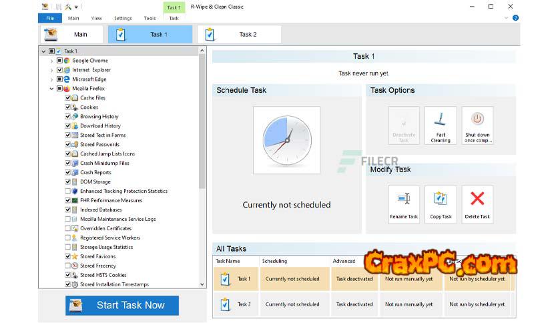Open the help question mark icon

click(515, 18)
